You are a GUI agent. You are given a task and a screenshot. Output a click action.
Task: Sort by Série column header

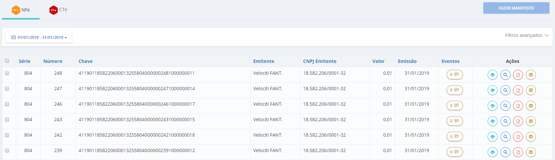point(24,61)
